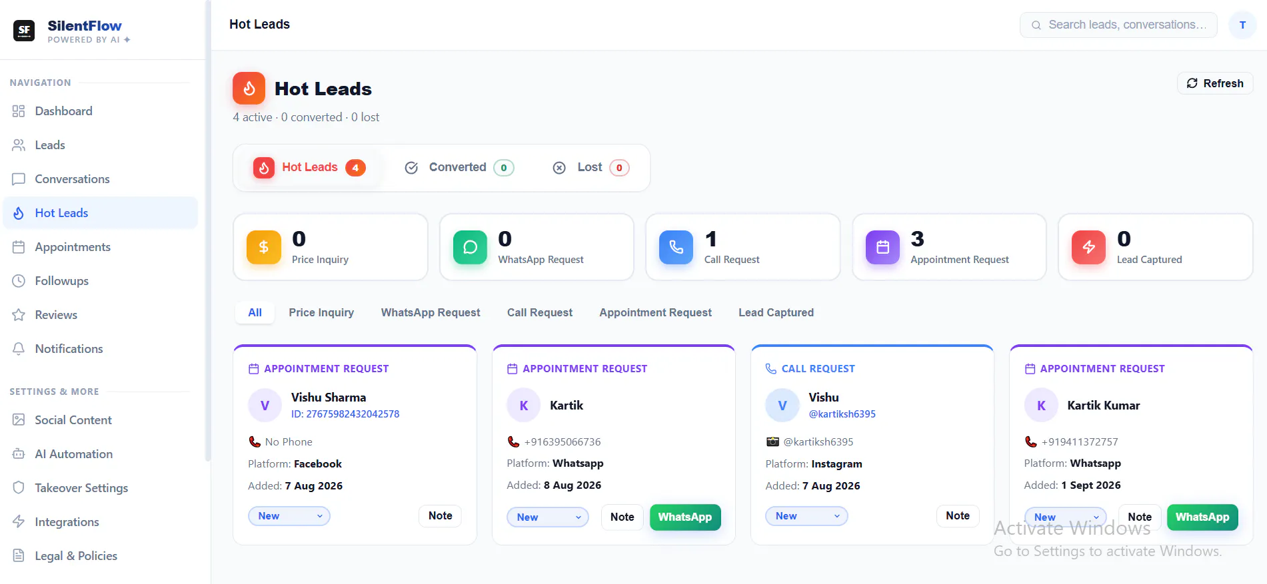Open Reviews from the sidebar
Screen dimensions: 1267x584
100,315
